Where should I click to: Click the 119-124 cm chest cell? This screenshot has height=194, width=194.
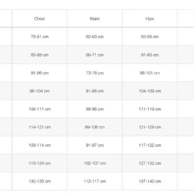(x=40, y=163)
